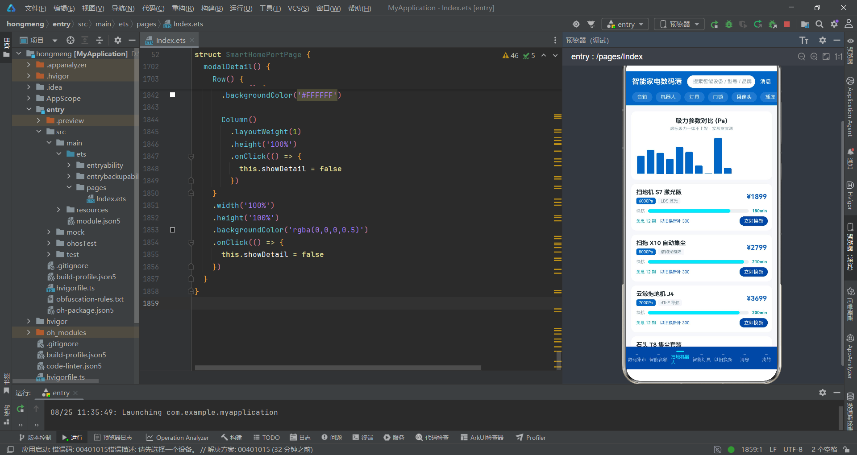
Task: Click the rgba black swatch at line 1853
Action: [172, 230]
